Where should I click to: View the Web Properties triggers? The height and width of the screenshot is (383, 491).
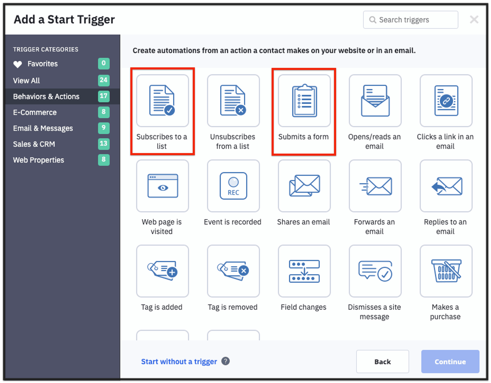[x=38, y=160]
